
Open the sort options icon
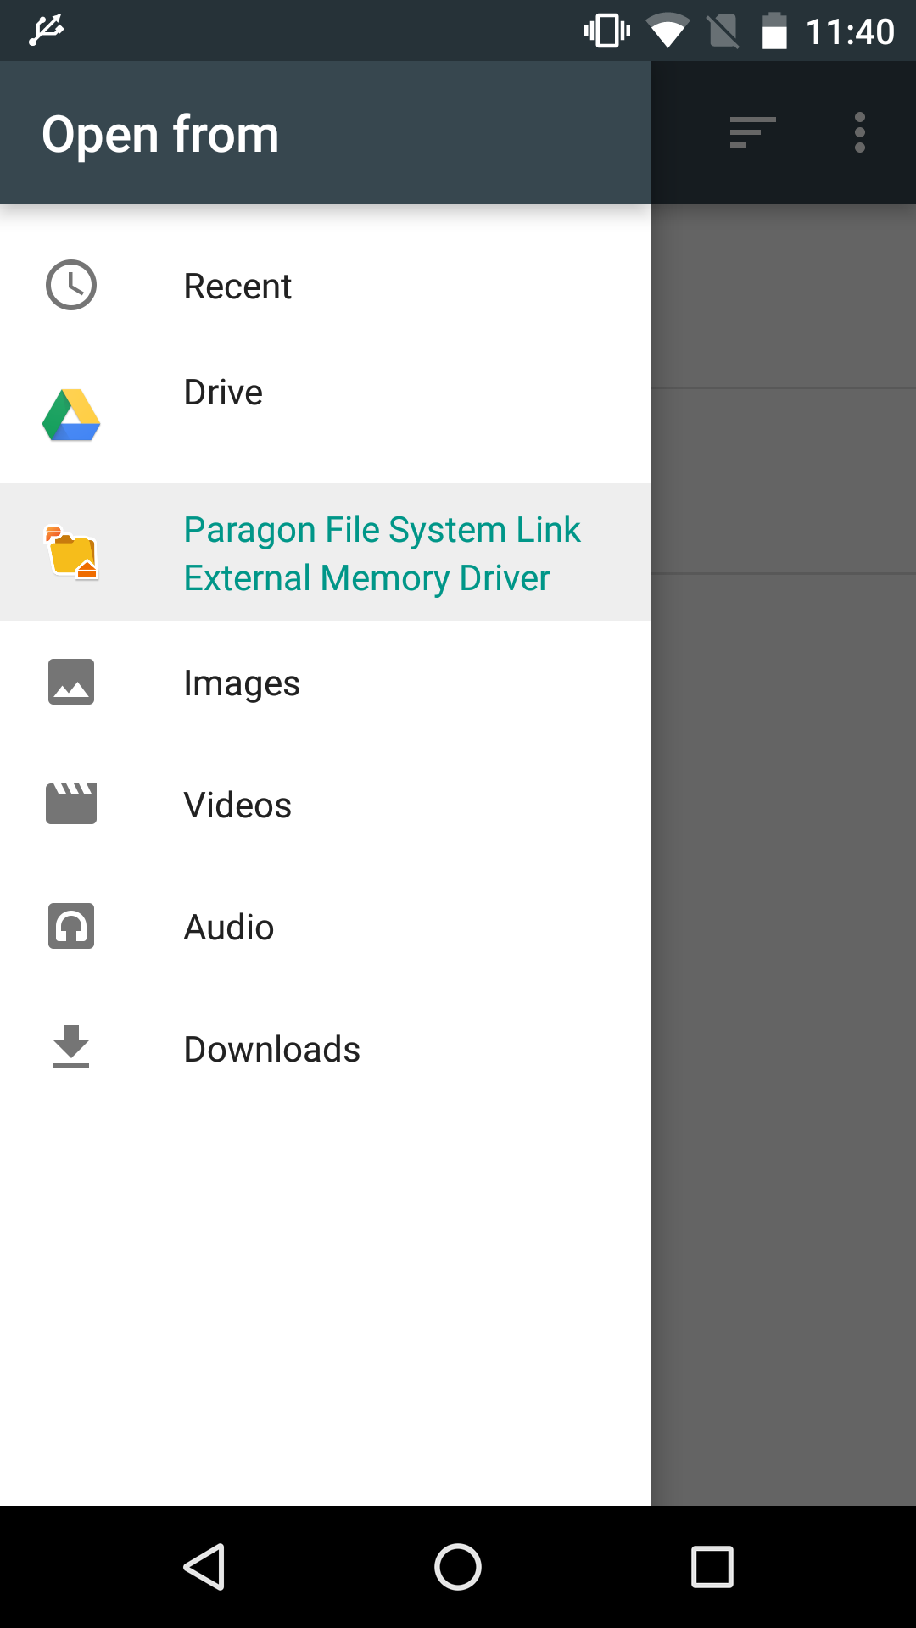click(x=752, y=132)
